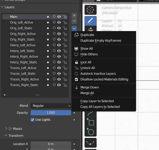Uncheck Disallow Locked Materials Editing
The width and height of the screenshot is (159, 150).
pos(76,79)
